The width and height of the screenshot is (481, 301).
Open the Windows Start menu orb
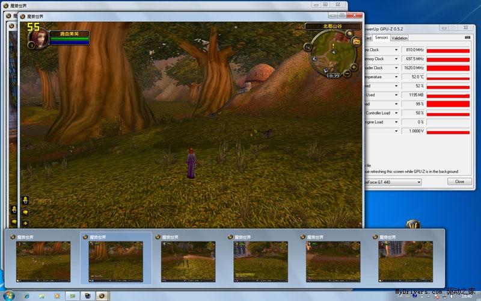pyautogui.click(x=10, y=296)
